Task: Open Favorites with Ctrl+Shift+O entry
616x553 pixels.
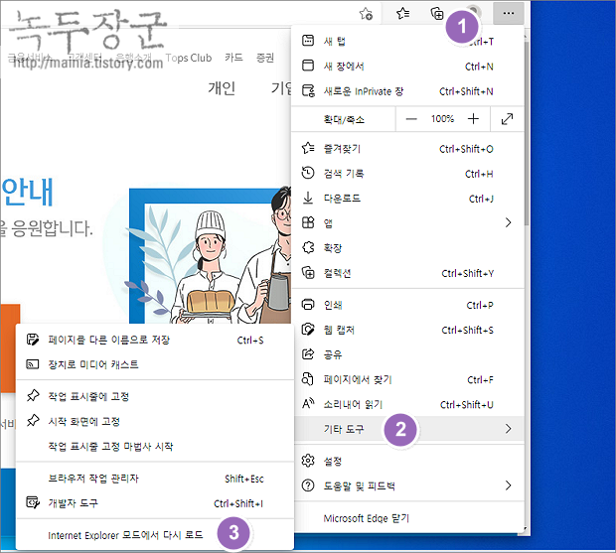Action: click(407, 149)
